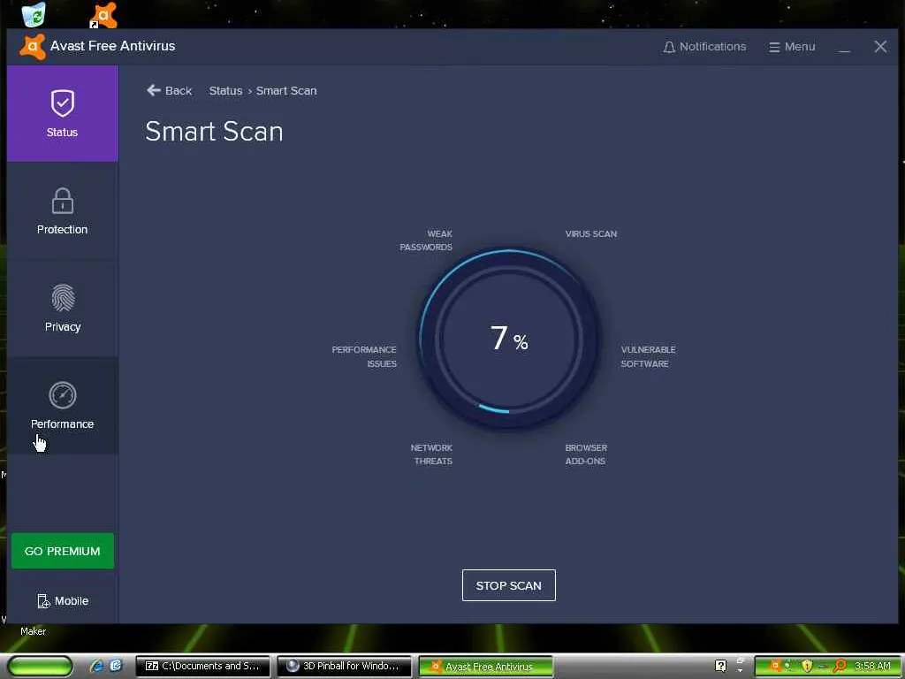Viewport: 905px width, 679px height.
Task: Click the 3:58 AM clock
Action: tap(872, 667)
